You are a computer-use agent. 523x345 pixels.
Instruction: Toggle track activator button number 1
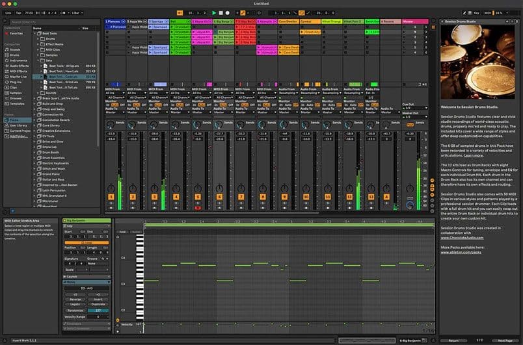pyautogui.click(x=111, y=197)
